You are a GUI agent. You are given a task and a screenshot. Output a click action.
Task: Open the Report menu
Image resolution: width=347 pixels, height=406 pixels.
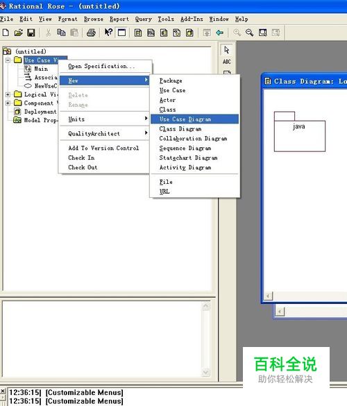pyautogui.click(x=119, y=19)
